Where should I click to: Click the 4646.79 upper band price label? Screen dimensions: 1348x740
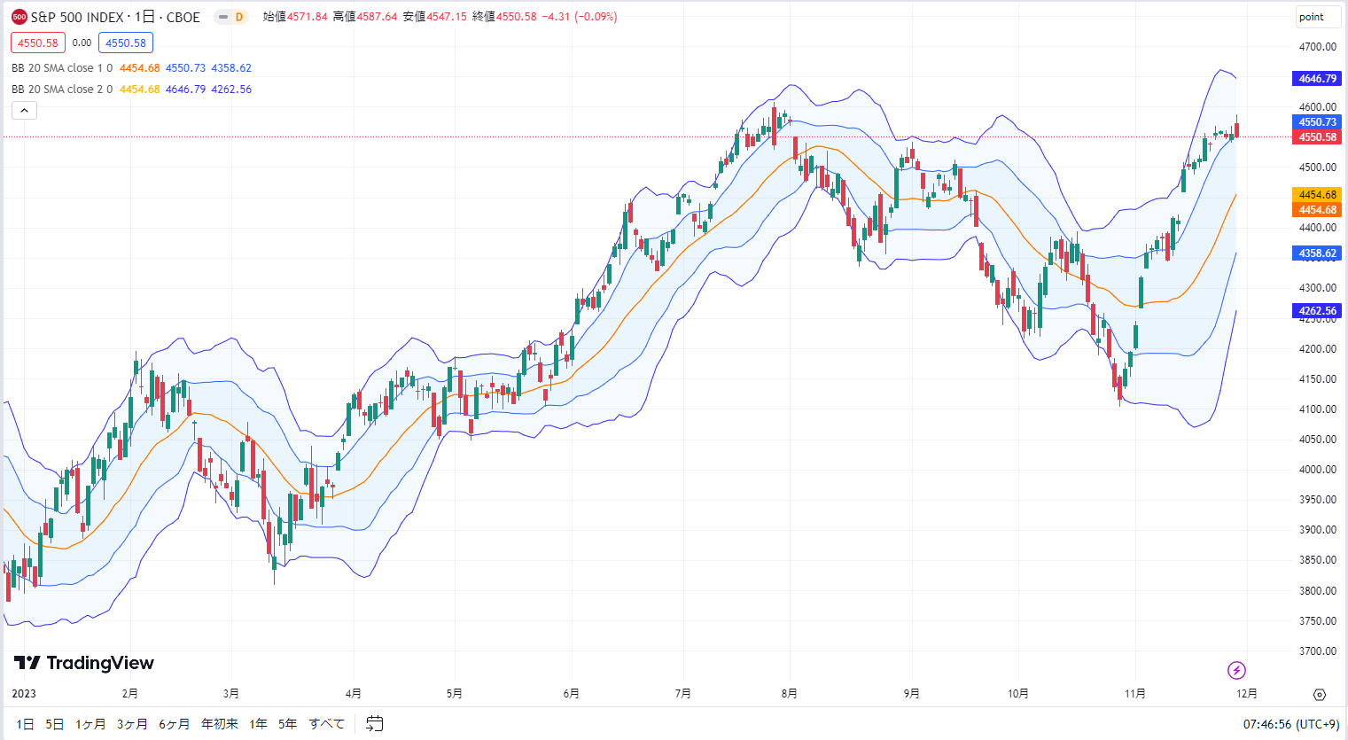tap(1317, 79)
